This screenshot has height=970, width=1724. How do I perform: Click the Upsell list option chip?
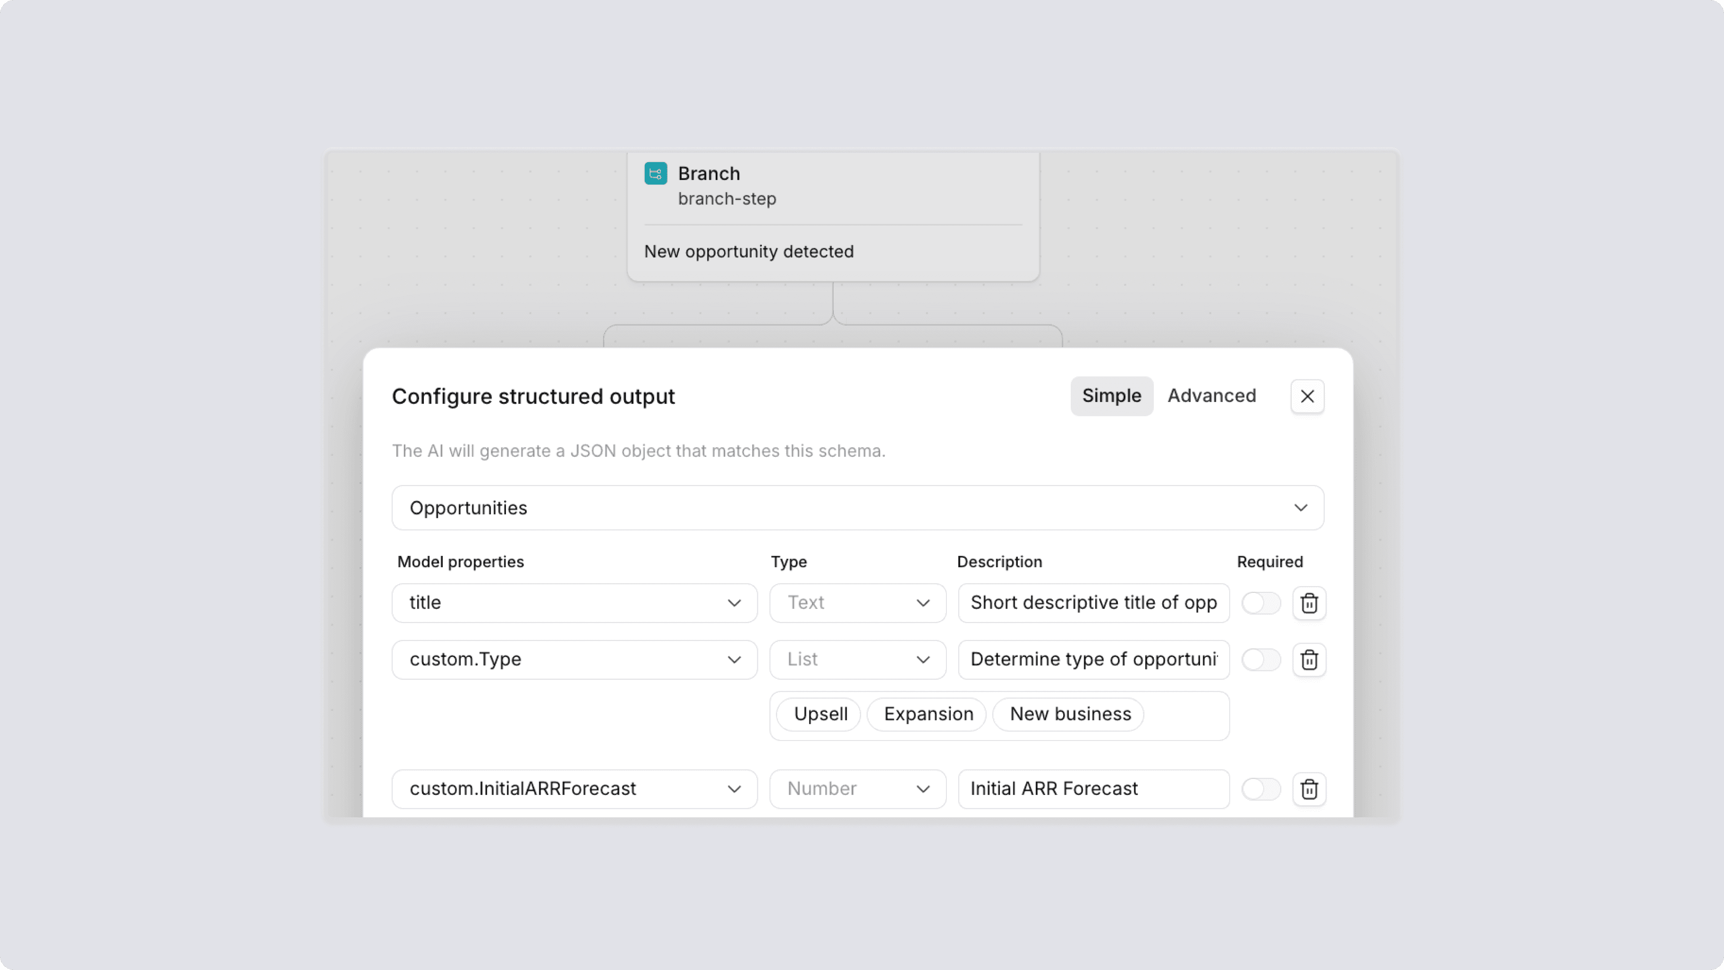click(820, 714)
